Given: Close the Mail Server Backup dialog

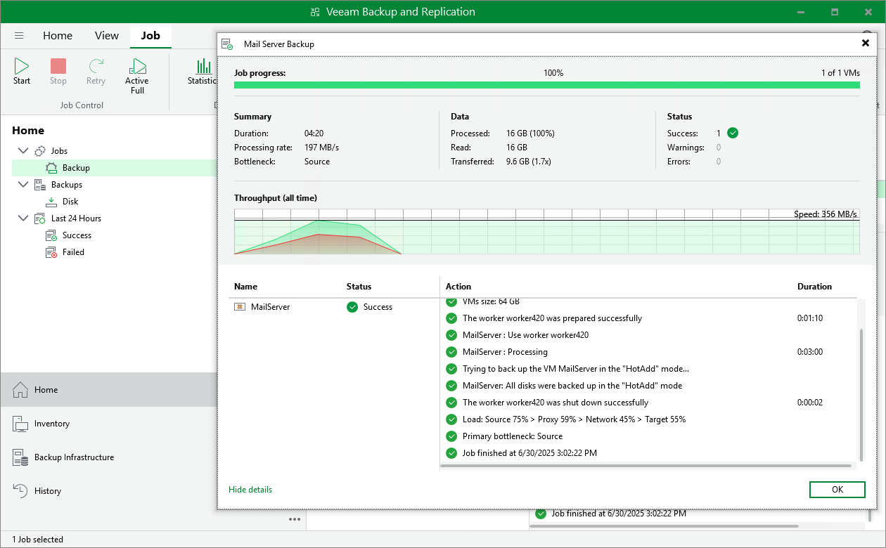Looking at the screenshot, I should (866, 43).
